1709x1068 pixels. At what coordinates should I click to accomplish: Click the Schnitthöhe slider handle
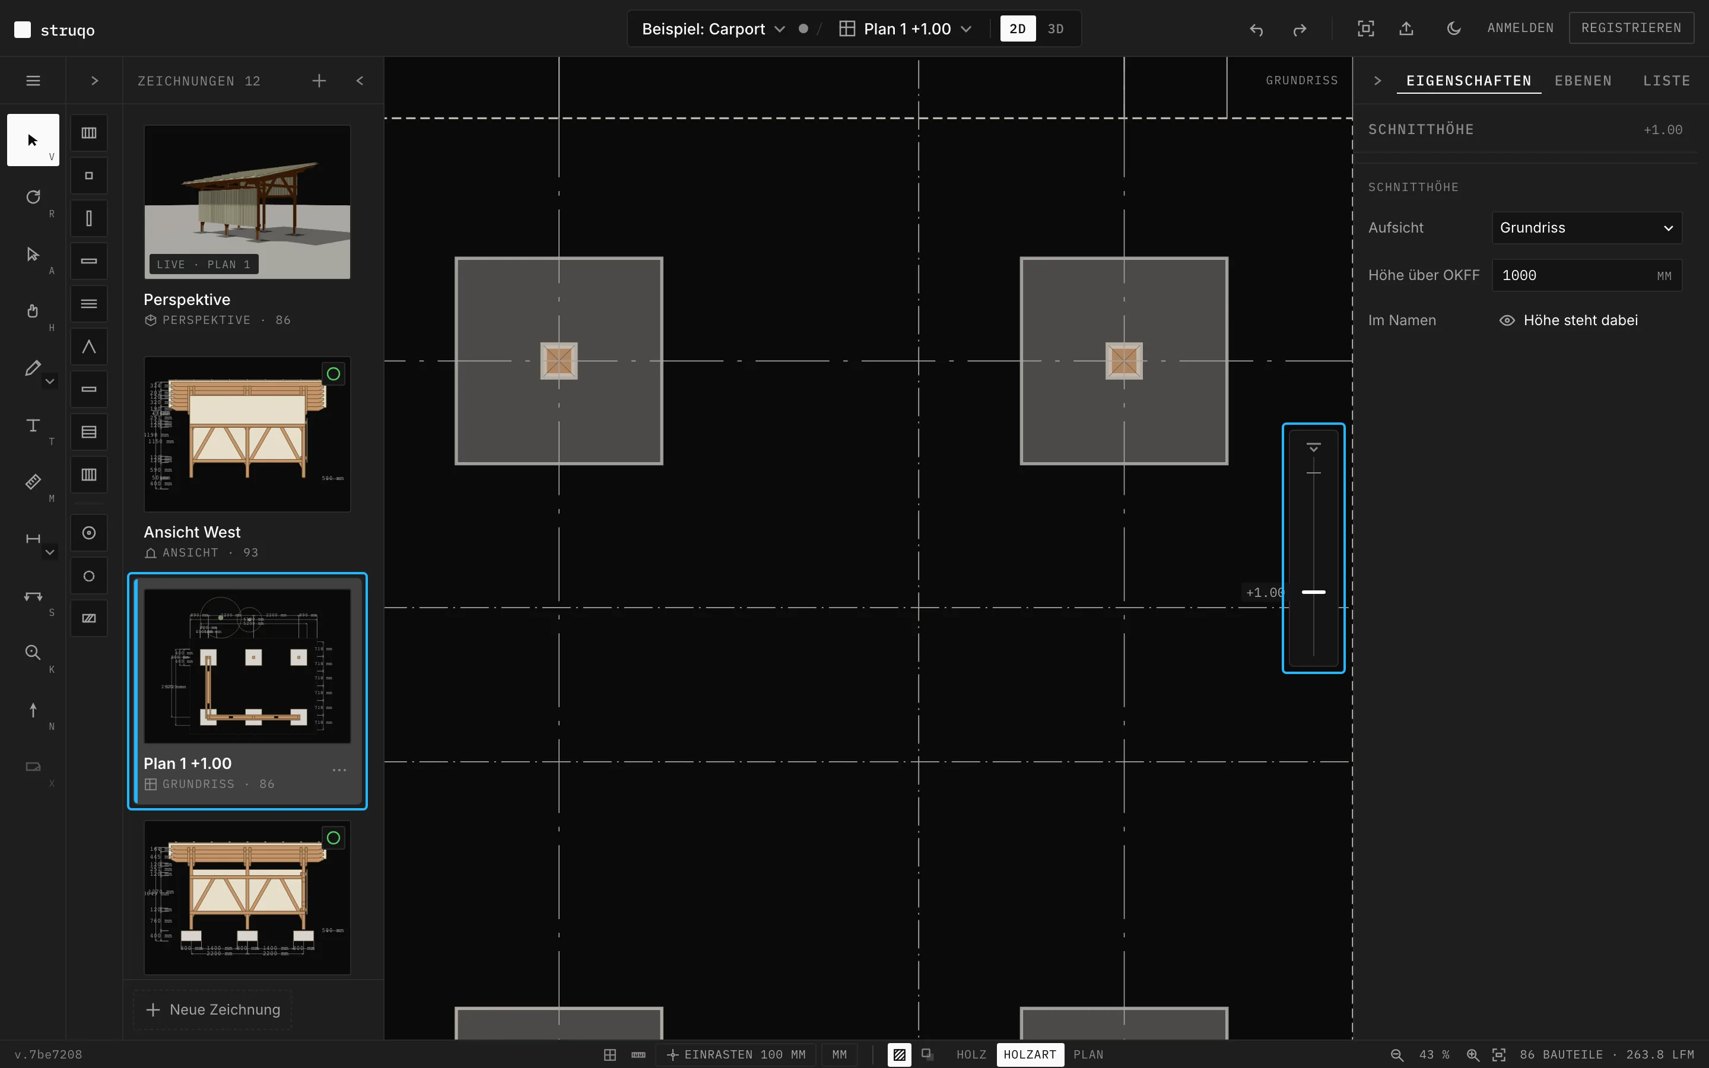click(1313, 592)
